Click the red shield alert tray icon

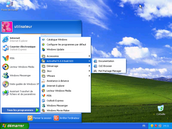pyautogui.click(x=156, y=126)
